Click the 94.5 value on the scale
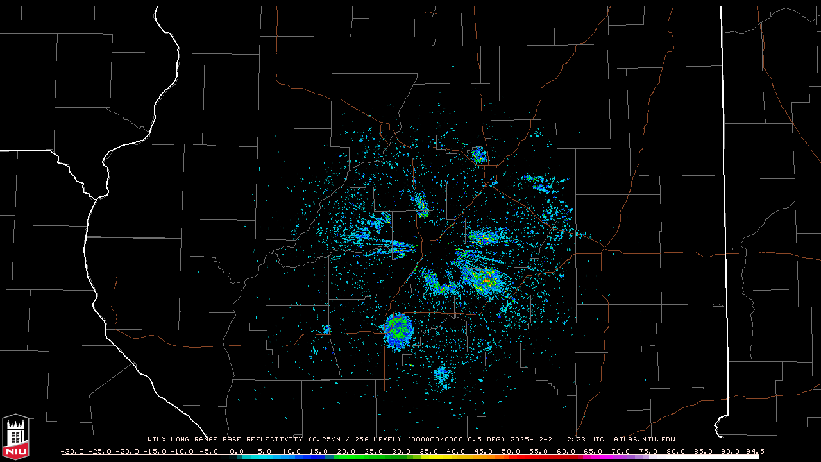The height and width of the screenshot is (462, 821). coord(754,451)
